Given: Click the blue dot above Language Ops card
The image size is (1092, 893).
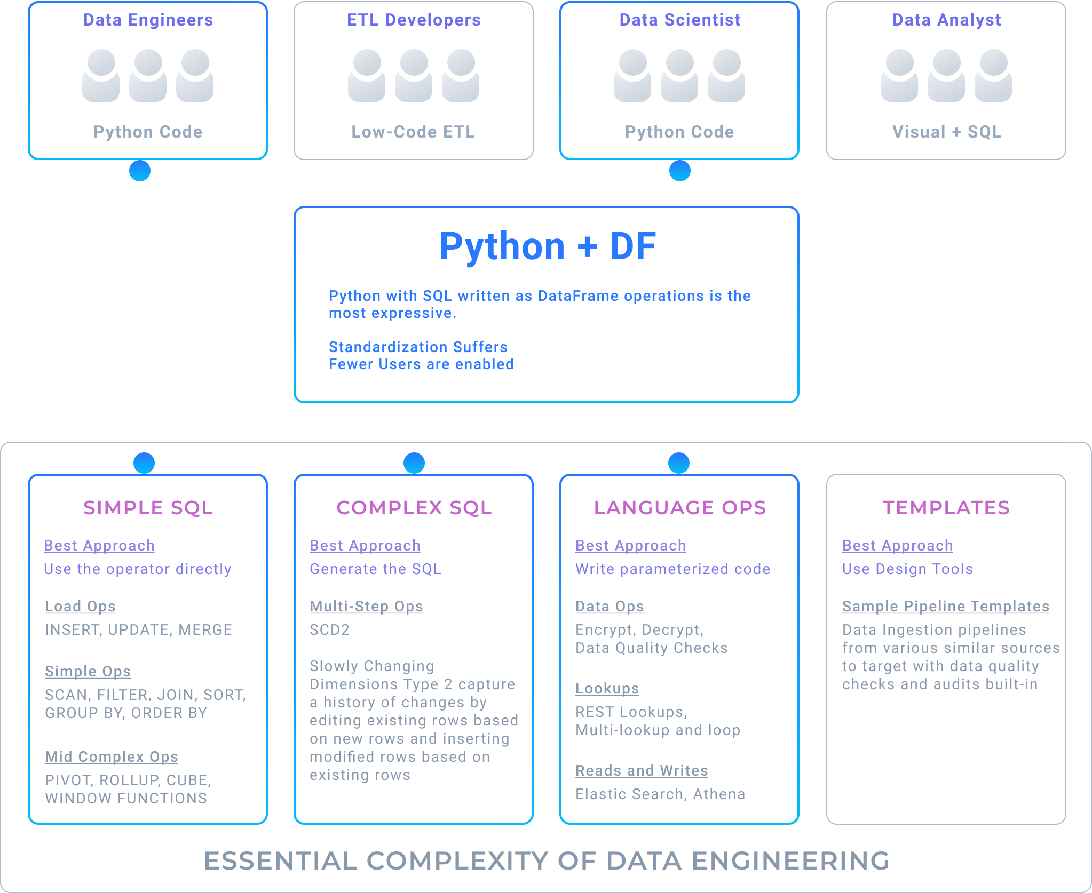Looking at the screenshot, I should click(x=679, y=463).
